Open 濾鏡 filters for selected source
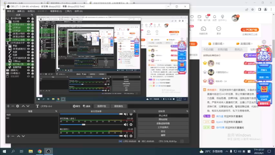 [x=87, y=106]
